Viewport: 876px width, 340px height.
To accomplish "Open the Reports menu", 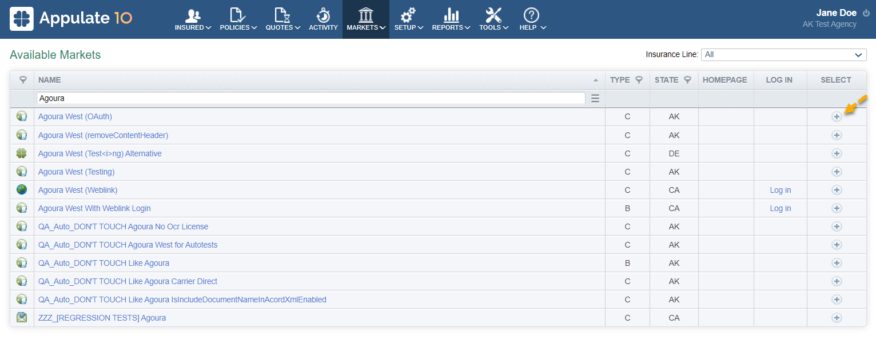I will point(451,19).
